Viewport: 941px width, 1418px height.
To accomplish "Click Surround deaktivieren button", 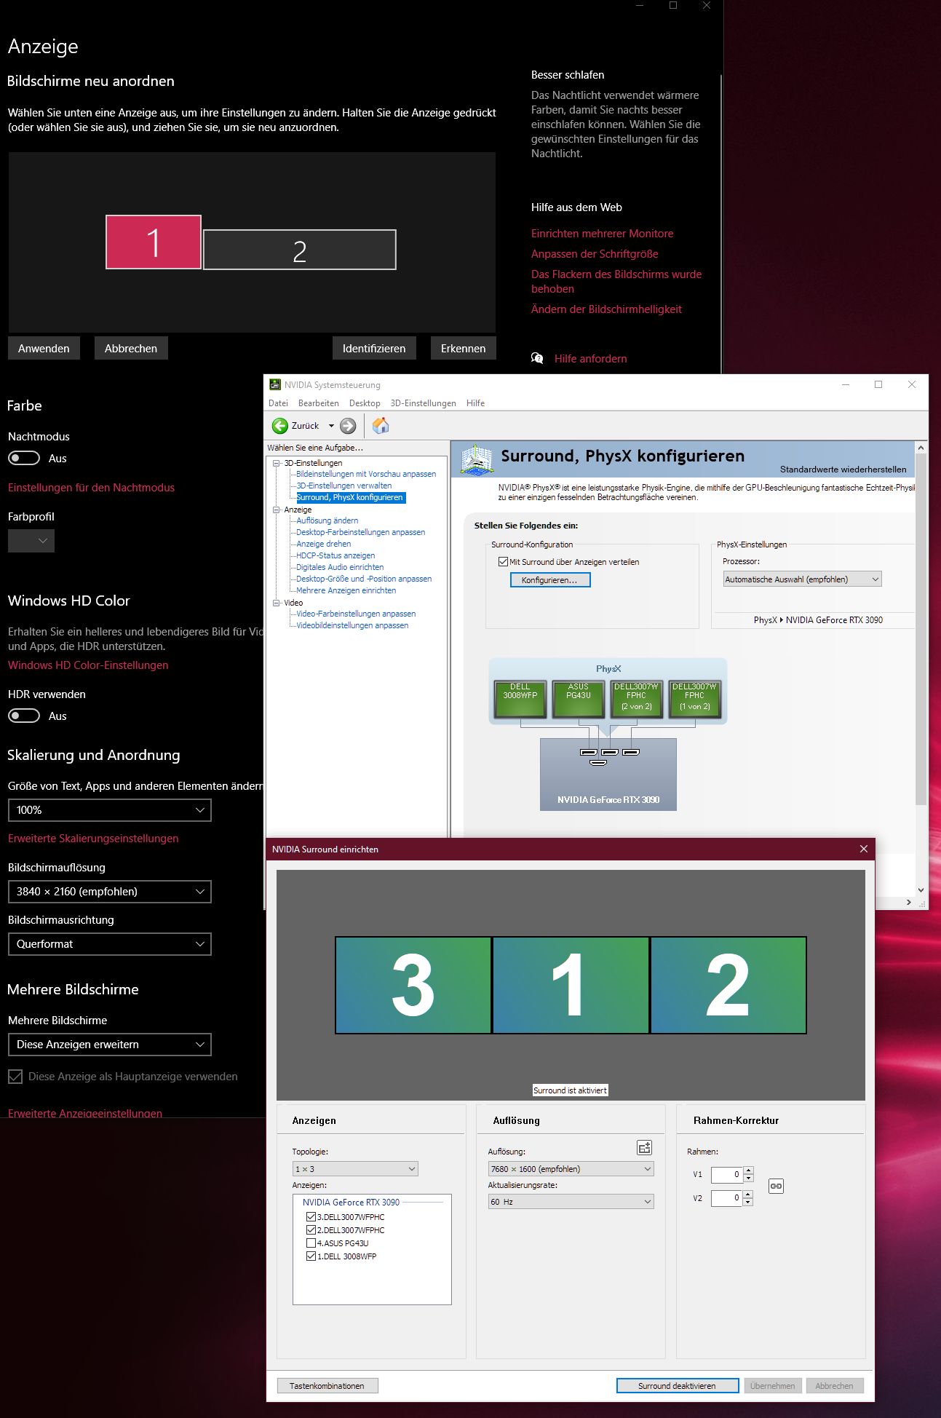I will click(x=678, y=1386).
